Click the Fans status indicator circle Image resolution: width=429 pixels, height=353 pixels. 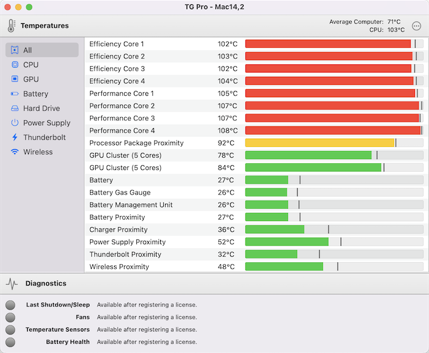tap(10, 317)
